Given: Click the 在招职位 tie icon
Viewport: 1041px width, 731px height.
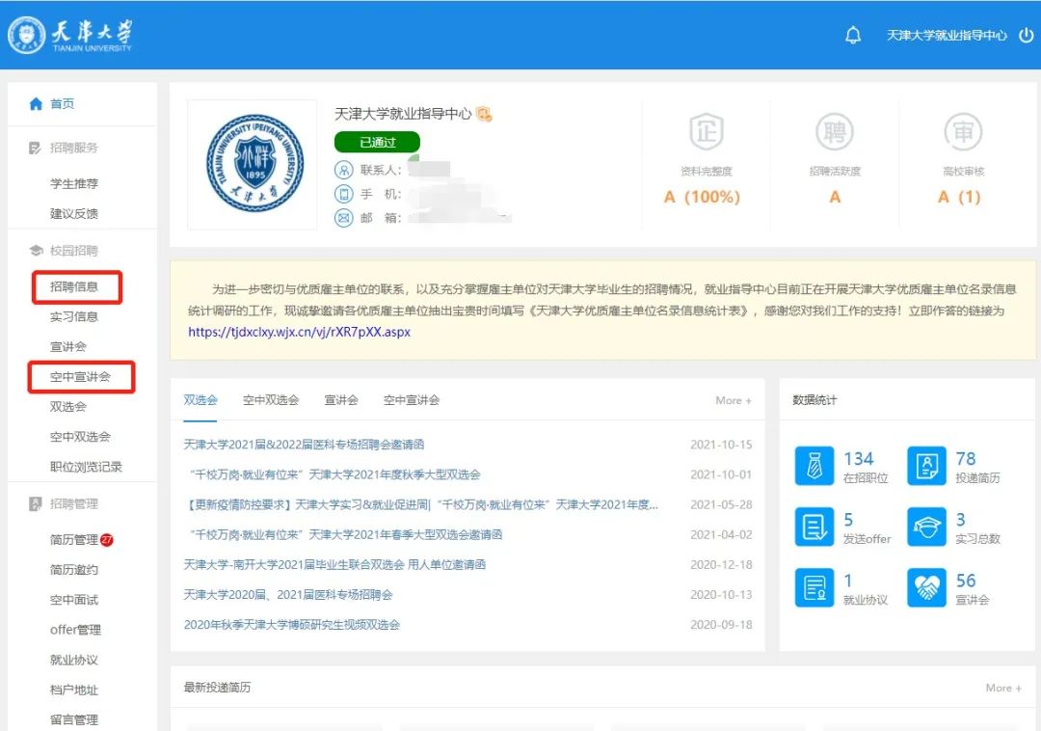Looking at the screenshot, I should click(814, 466).
